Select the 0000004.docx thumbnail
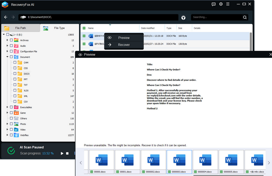This screenshot has height=176, width=272. pyautogui.click(x=205, y=160)
